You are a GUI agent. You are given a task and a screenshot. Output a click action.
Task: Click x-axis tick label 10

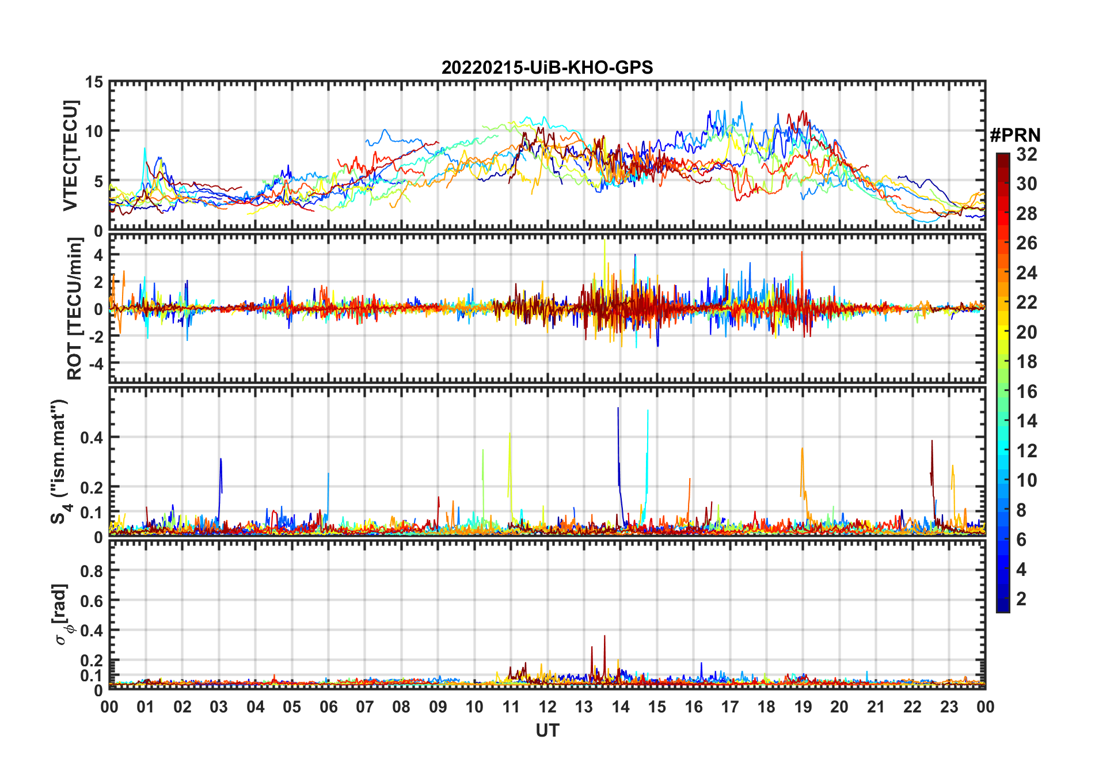(x=474, y=707)
